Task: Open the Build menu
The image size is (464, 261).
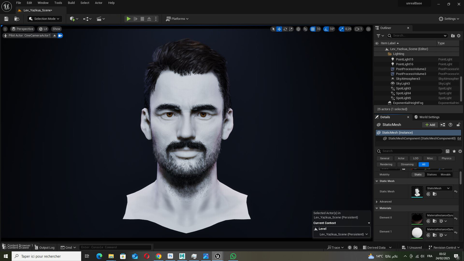Action: tap(71, 3)
